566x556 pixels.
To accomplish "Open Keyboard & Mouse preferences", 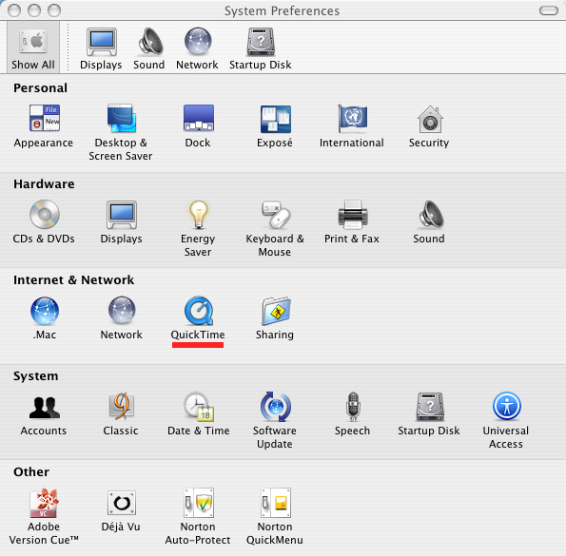I will click(x=275, y=229).
